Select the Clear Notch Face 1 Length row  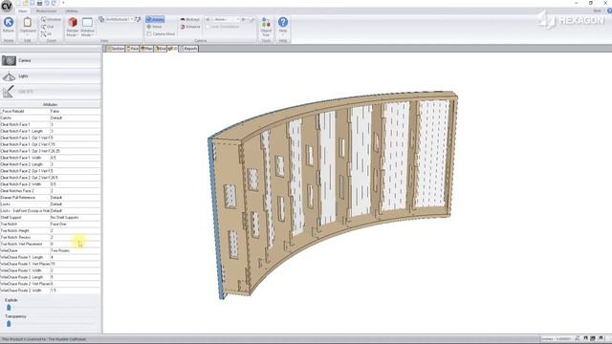click(x=51, y=131)
